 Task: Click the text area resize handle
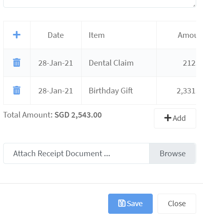(x=194, y=6)
